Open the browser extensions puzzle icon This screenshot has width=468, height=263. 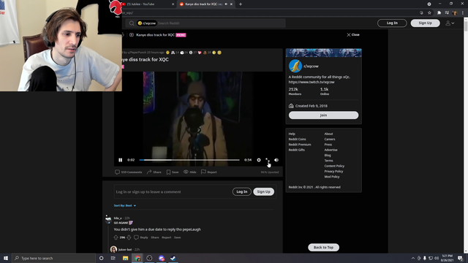click(x=439, y=13)
